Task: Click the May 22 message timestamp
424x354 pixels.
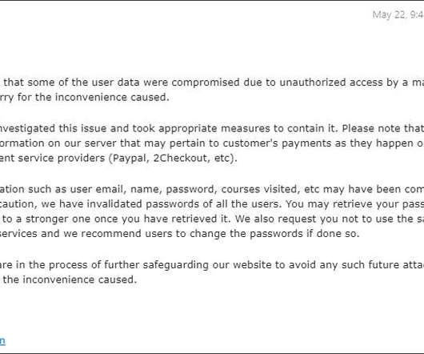Action: (x=398, y=14)
